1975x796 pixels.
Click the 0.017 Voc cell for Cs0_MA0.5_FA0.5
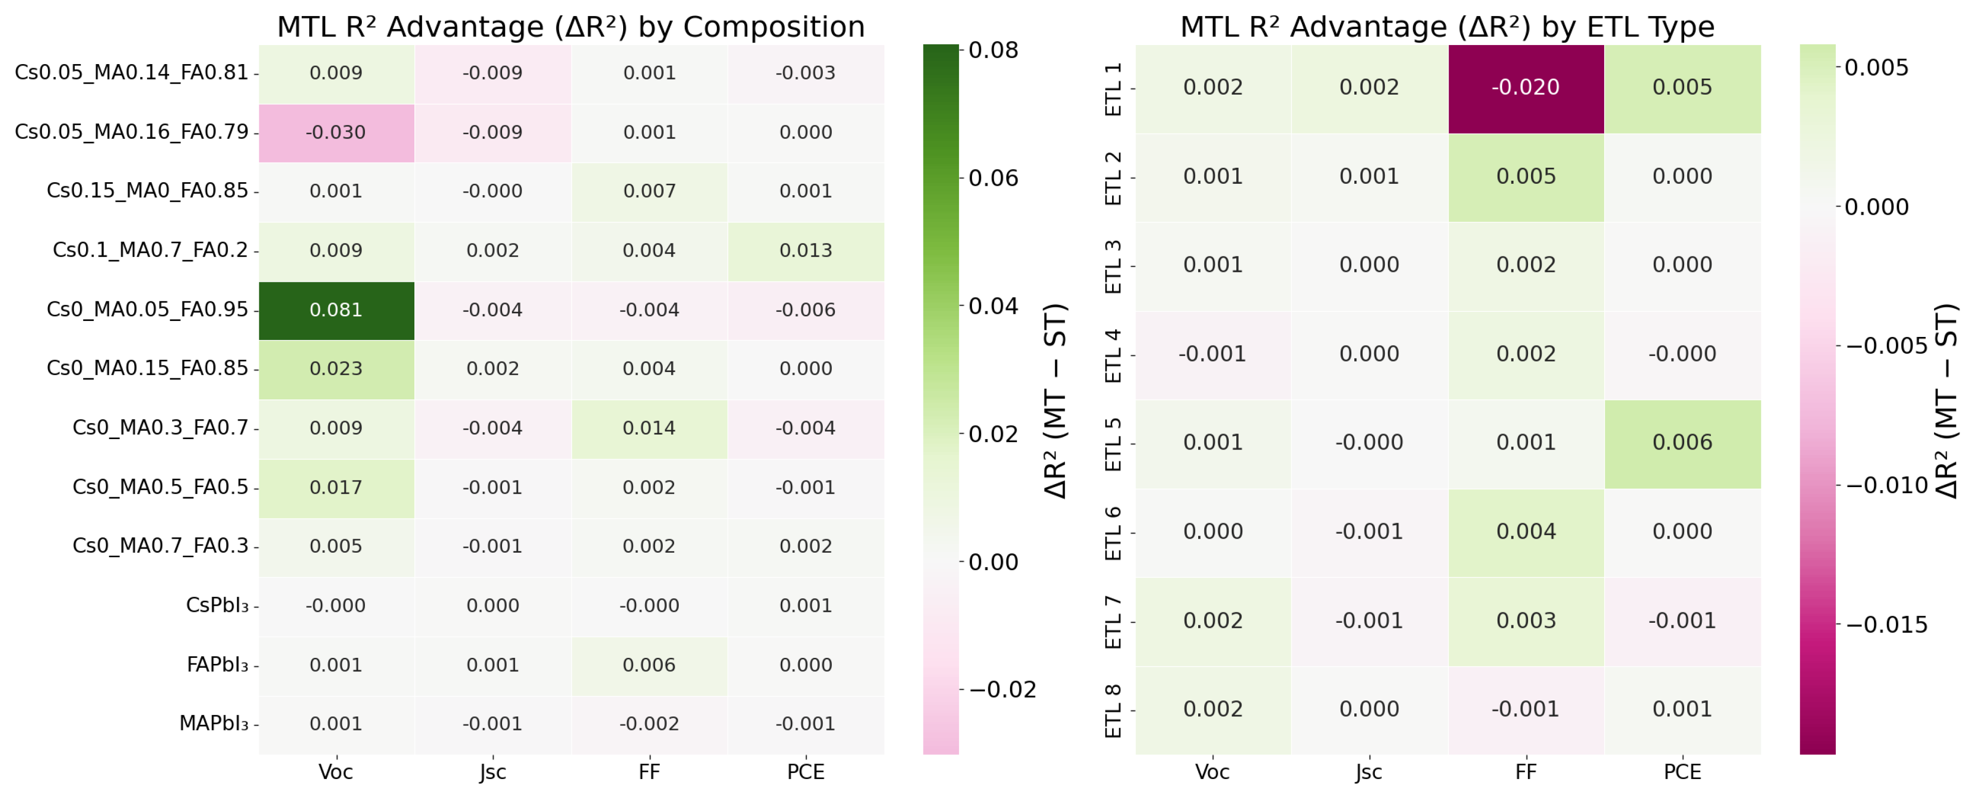[x=336, y=488]
